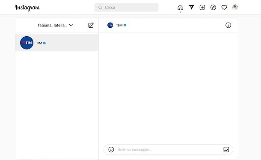Open emoji picker smiley icon

coord(111,149)
